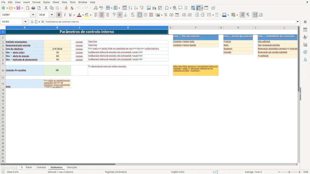Insert a pivot table
310x174 pixels.
160,8
